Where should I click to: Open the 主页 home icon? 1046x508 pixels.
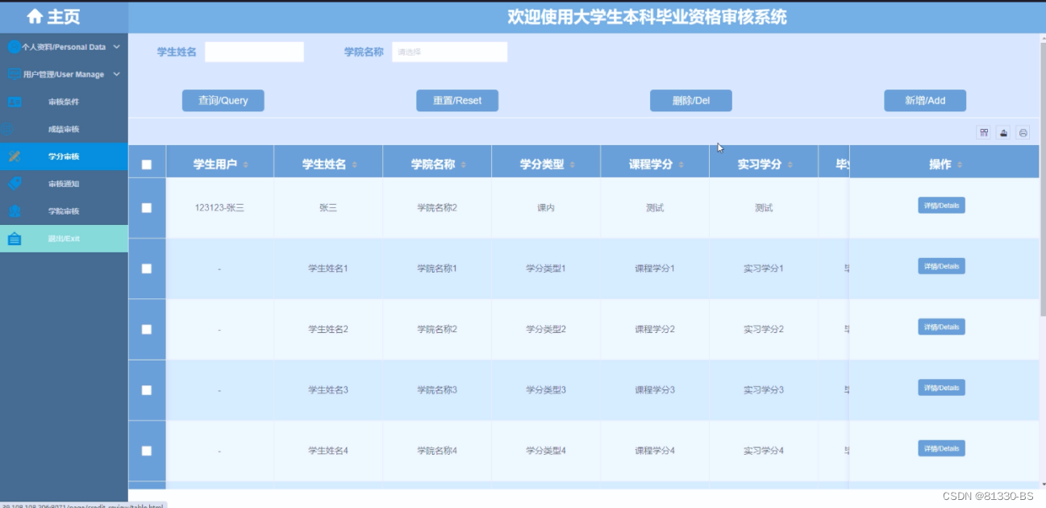(x=34, y=17)
